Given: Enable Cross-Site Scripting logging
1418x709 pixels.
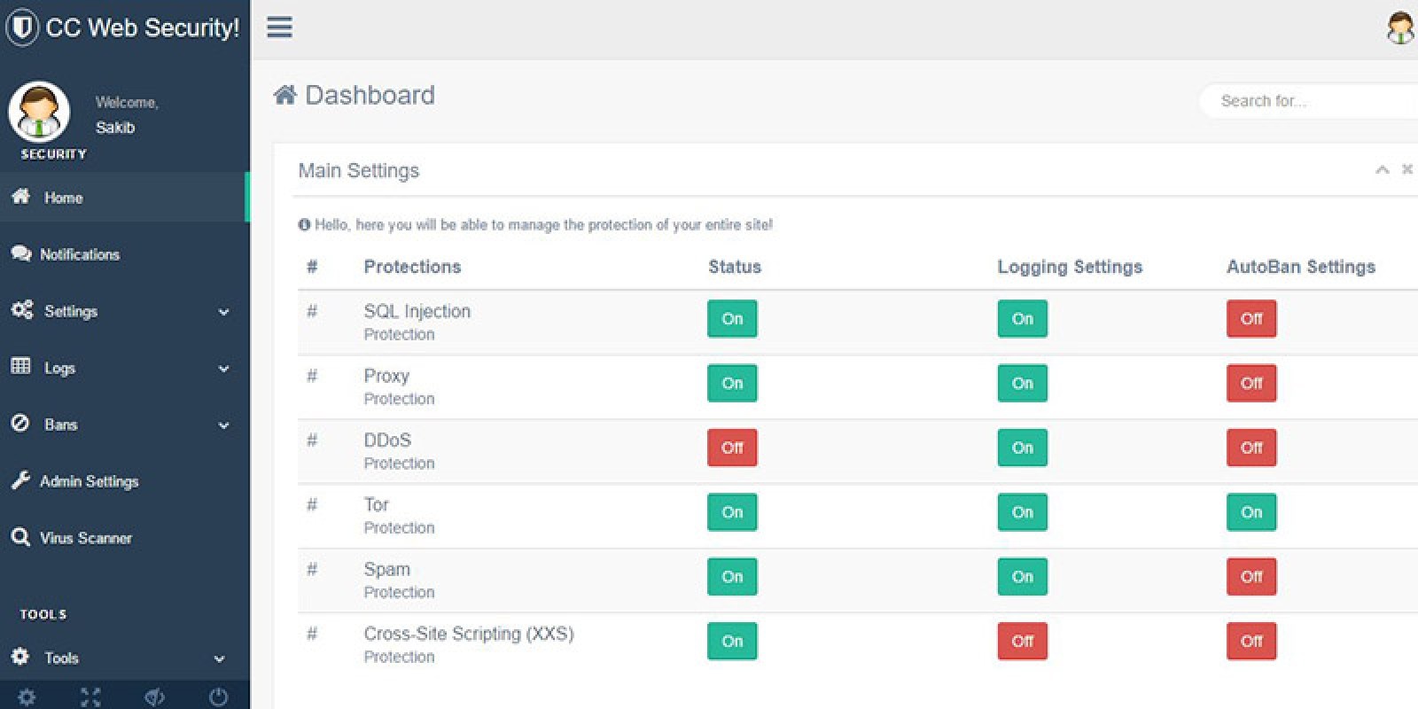Looking at the screenshot, I should (x=1022, y=641).
